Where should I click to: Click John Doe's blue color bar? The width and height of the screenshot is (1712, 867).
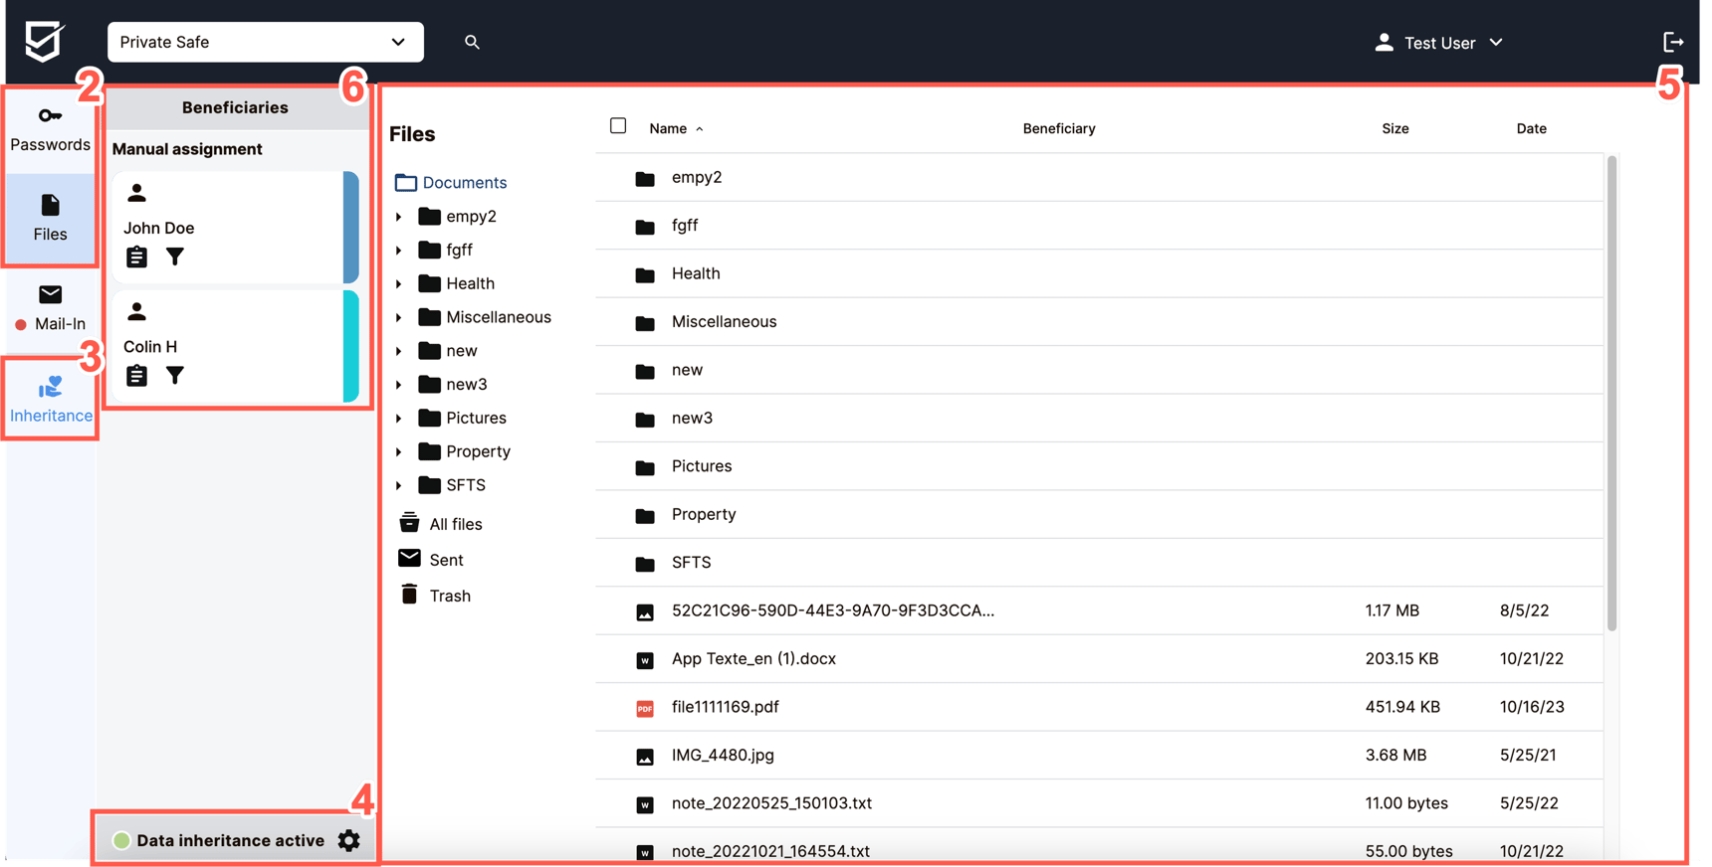coord(351,227)
